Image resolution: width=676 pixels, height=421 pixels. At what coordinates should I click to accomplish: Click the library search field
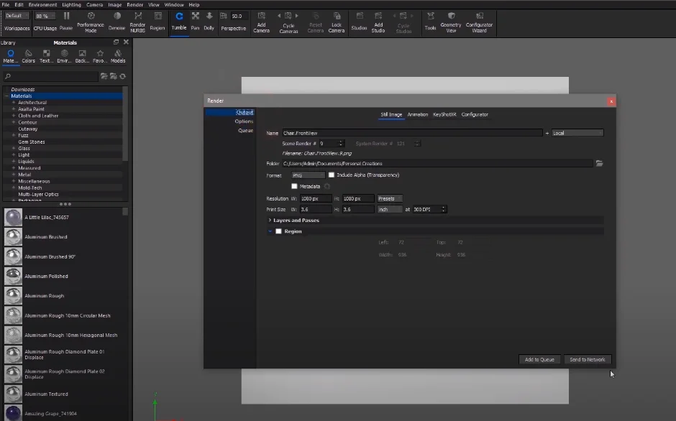(x=51, y=76)
